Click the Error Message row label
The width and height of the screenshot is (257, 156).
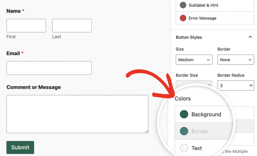coord(202,18)
